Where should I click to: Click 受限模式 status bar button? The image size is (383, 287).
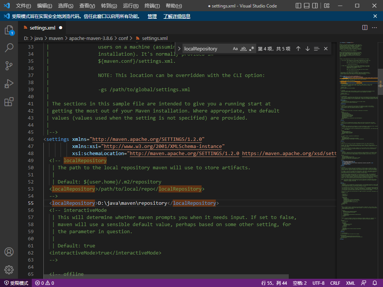click(x=16, y=283)
